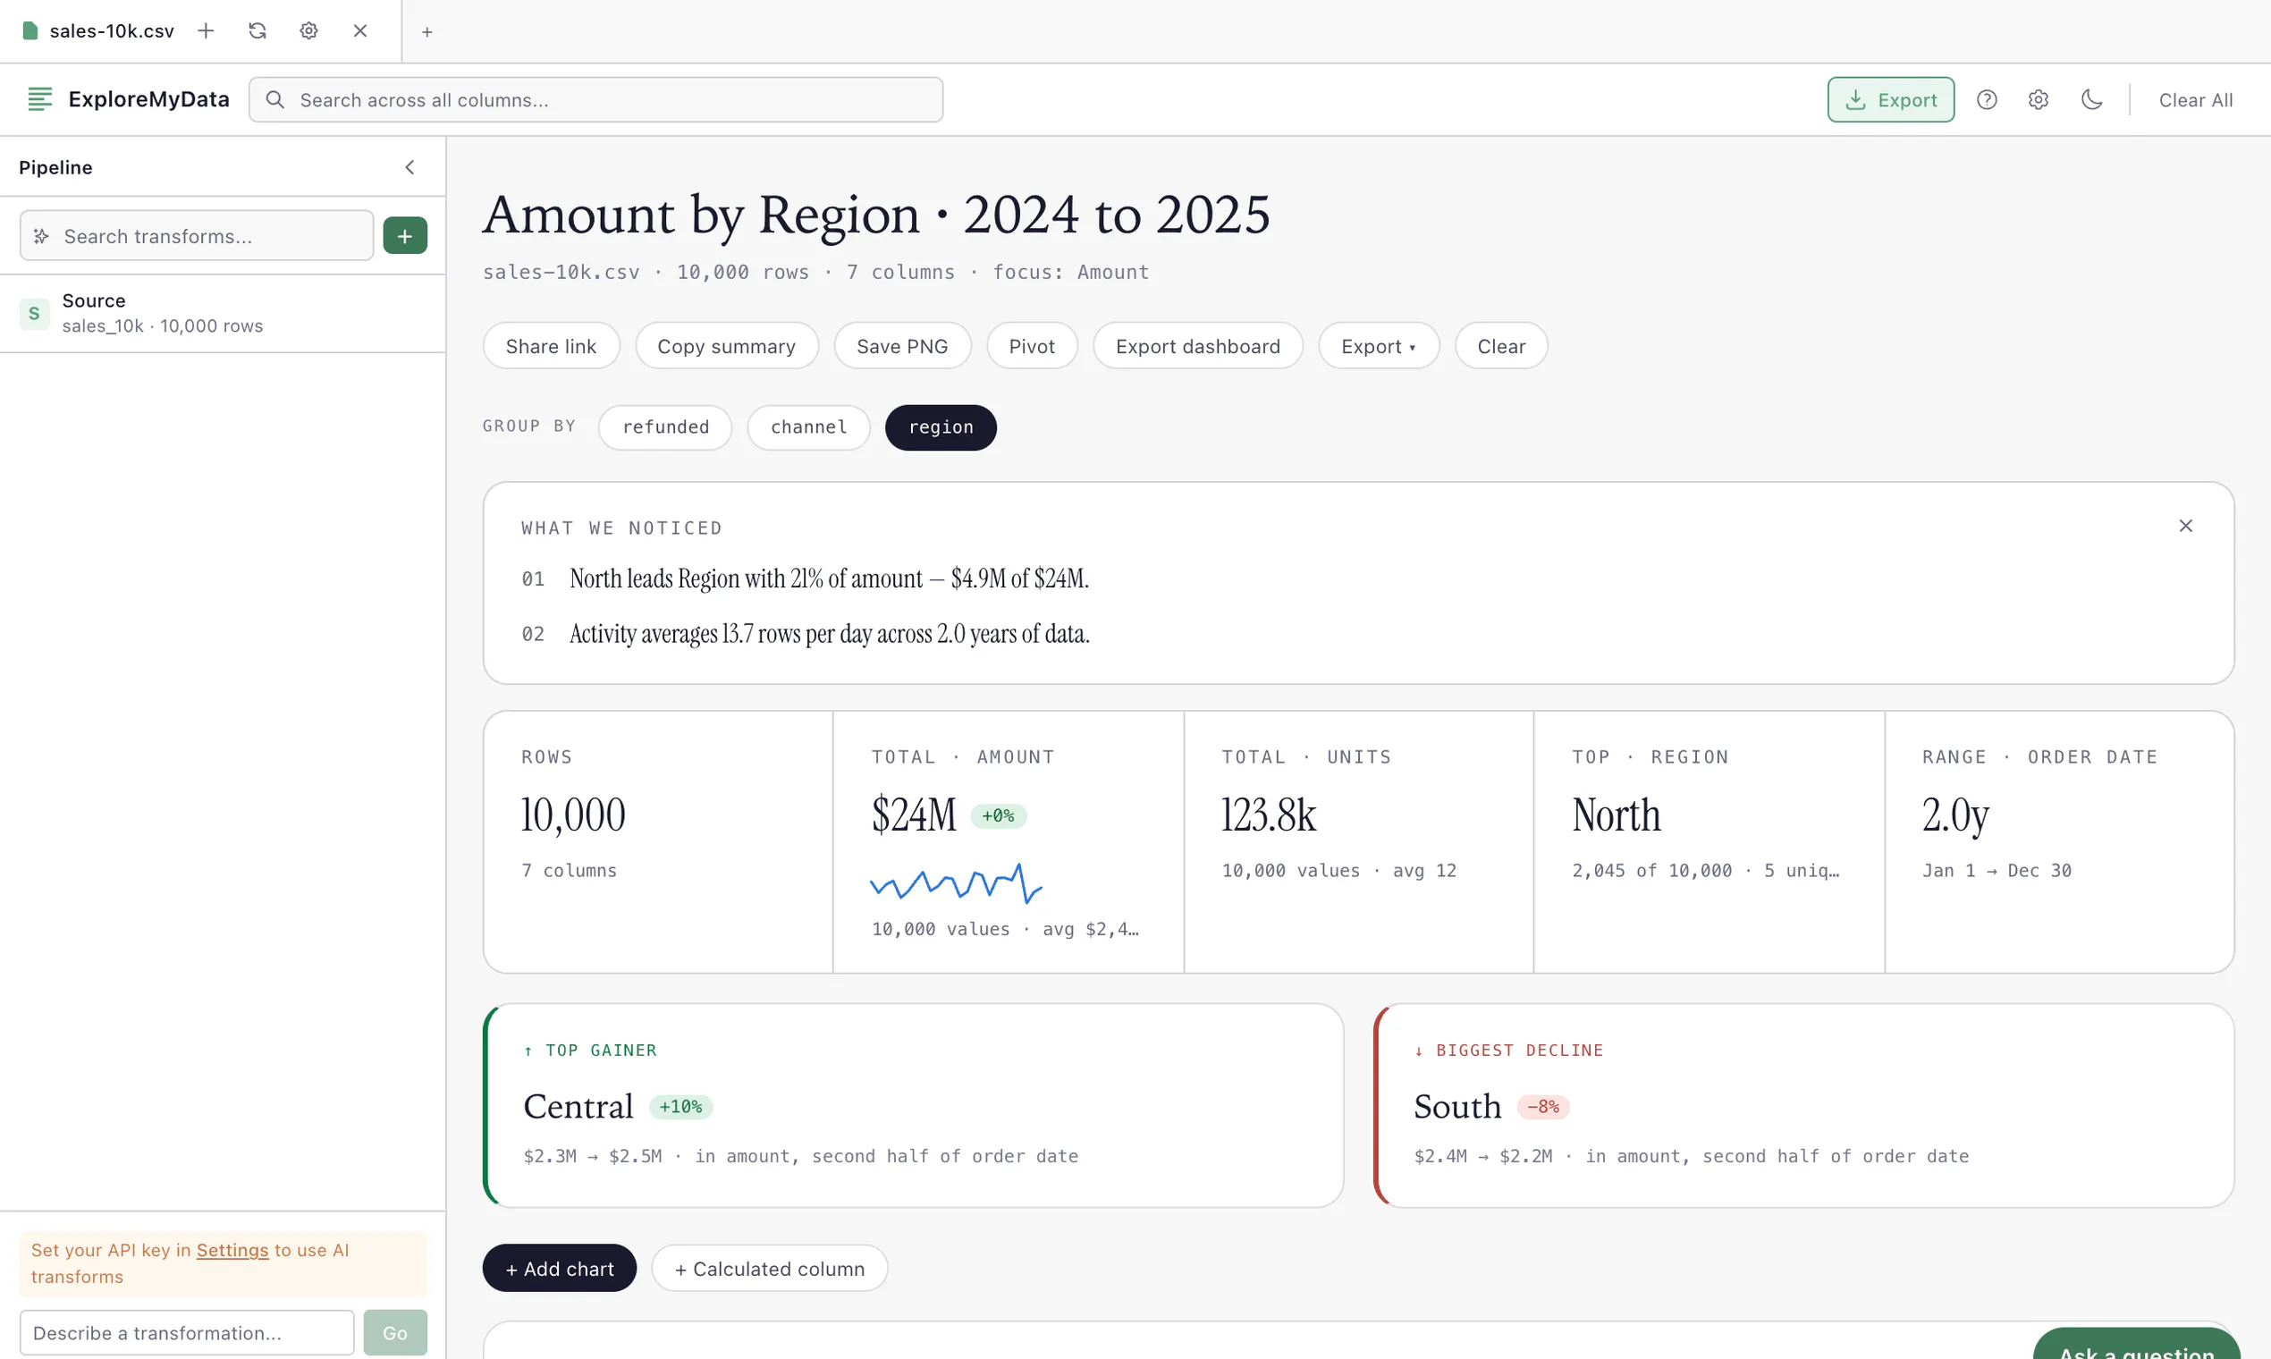Click the -8% badge next to South
Viewport: 2271px width, 1359px height.
[1542, 1106]
